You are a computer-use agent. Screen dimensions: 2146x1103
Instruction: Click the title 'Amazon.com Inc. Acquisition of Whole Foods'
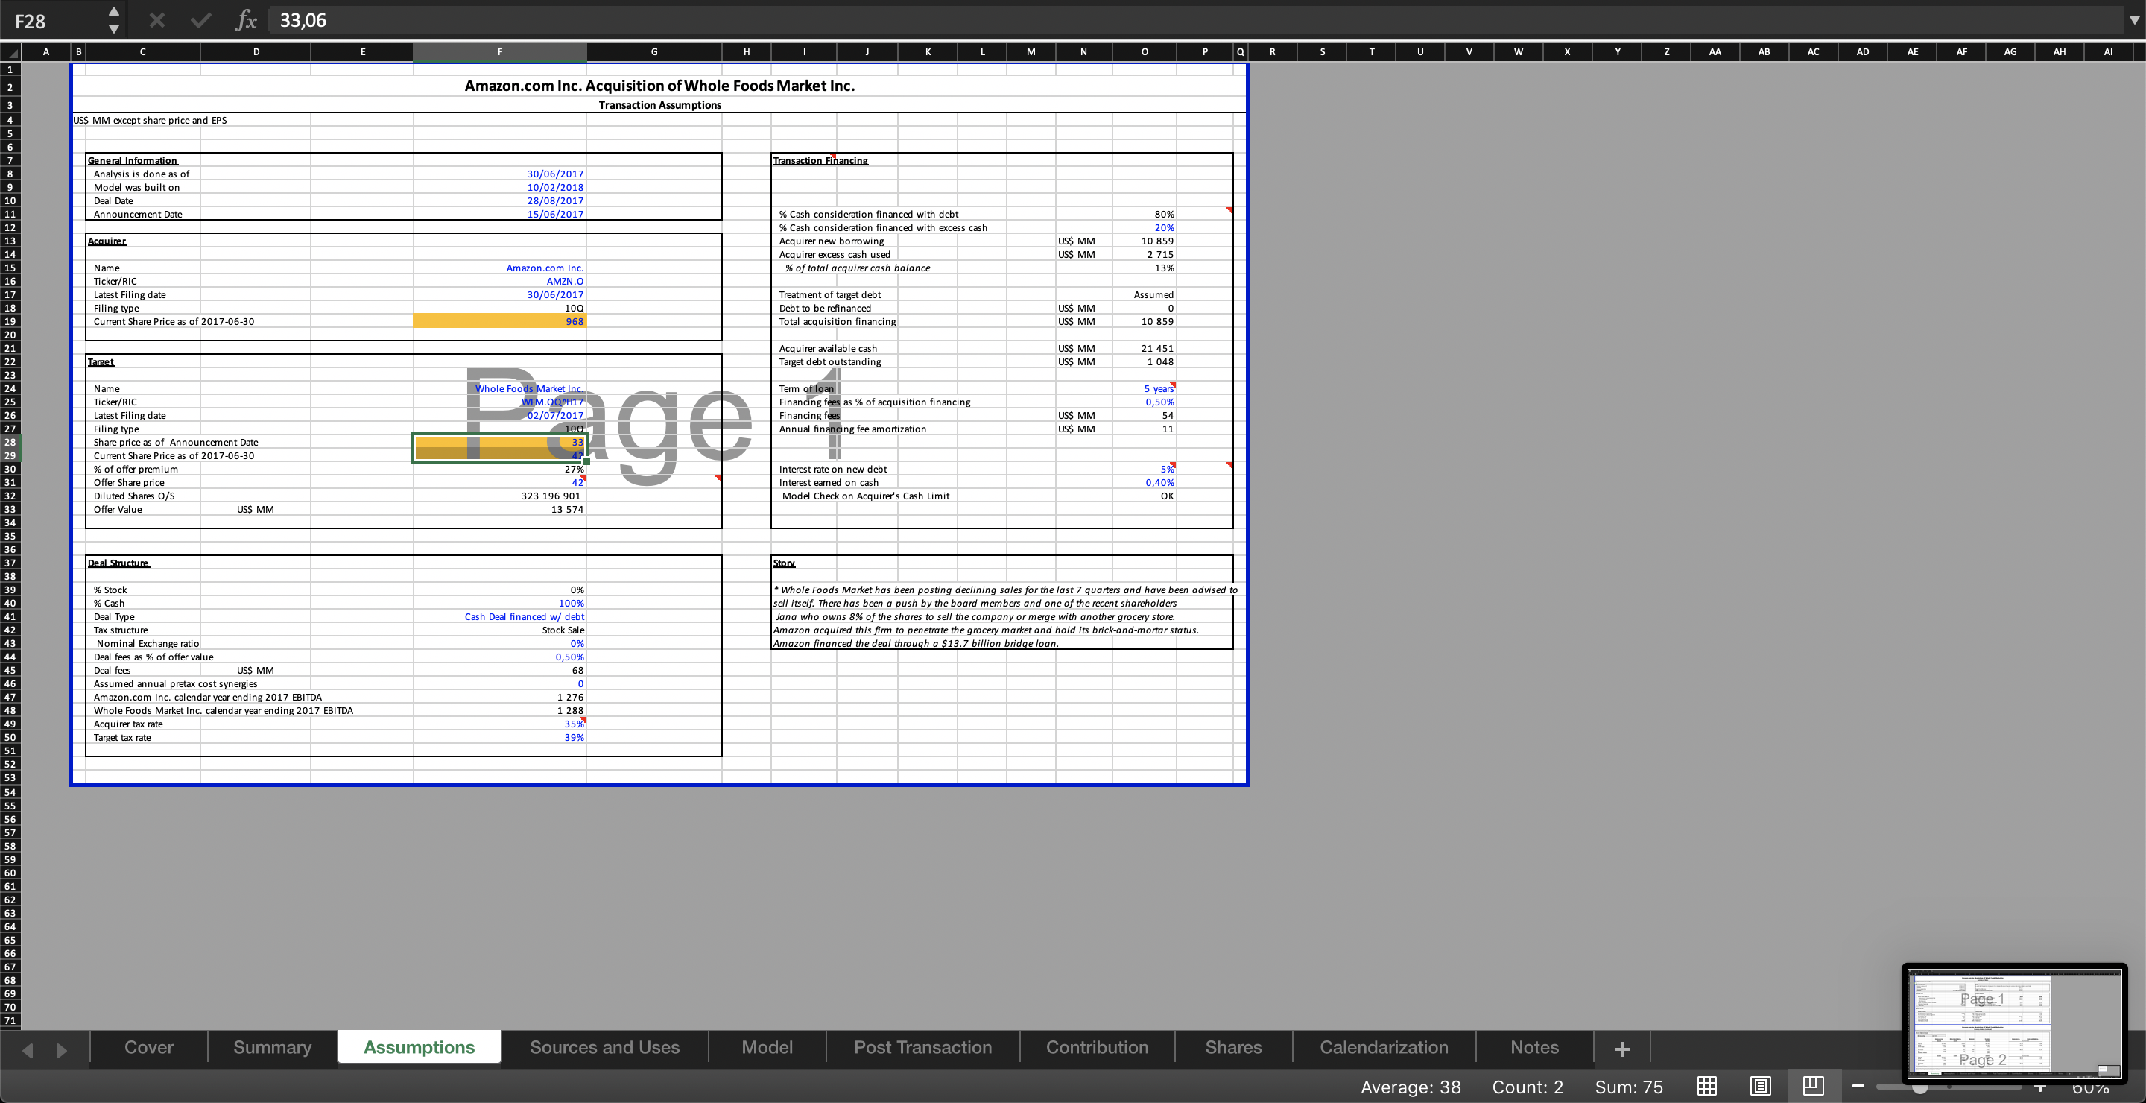tap(659, 86)
